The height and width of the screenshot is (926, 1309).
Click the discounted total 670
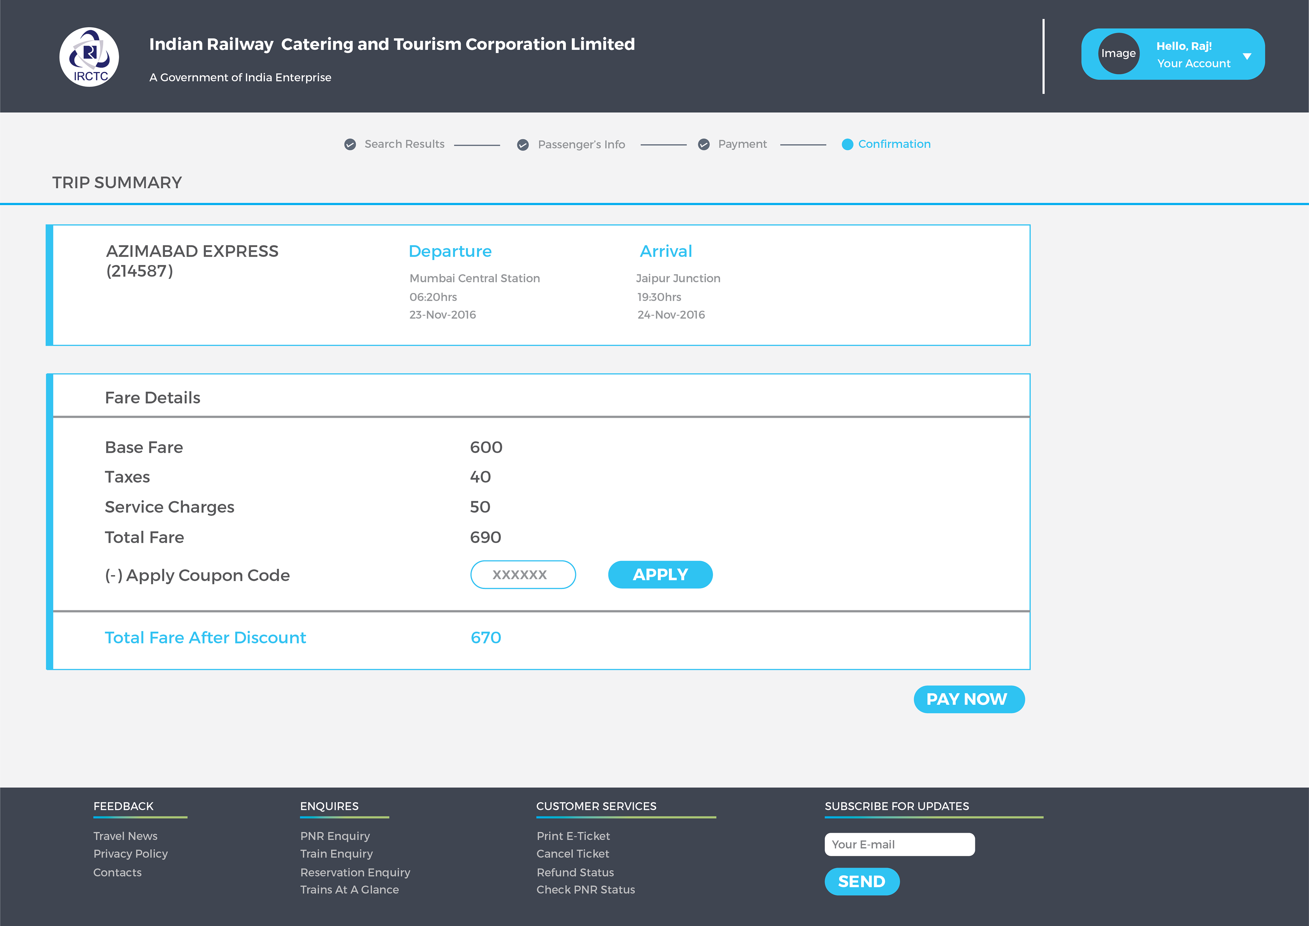486,638
